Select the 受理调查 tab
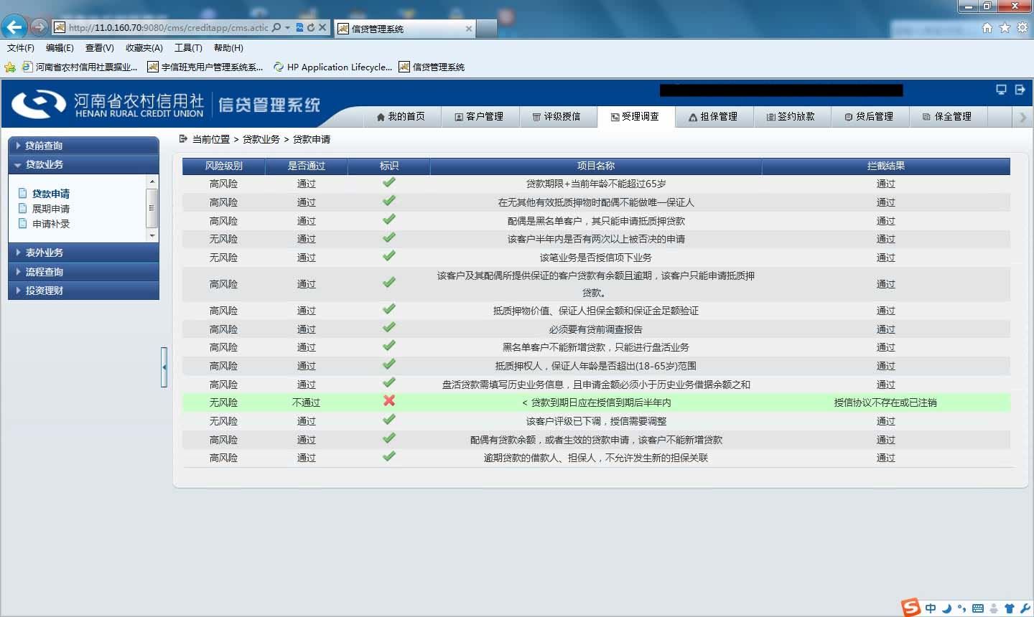The width and height of the screenshot is (1034, 617). 635,116
